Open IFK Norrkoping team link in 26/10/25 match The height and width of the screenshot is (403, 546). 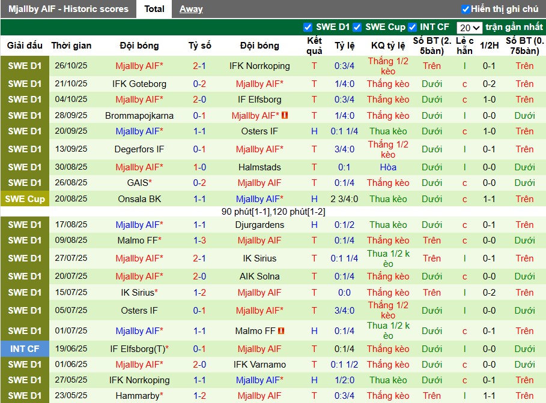click(259, 66)
